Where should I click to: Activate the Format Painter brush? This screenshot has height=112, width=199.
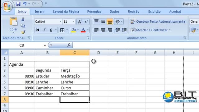(x=23, y=32)
